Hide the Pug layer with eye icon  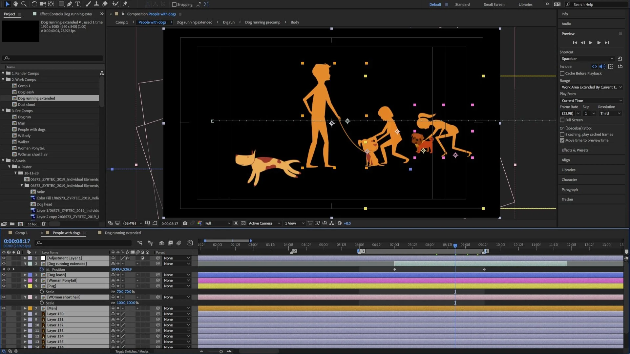[x=4, y=286]
